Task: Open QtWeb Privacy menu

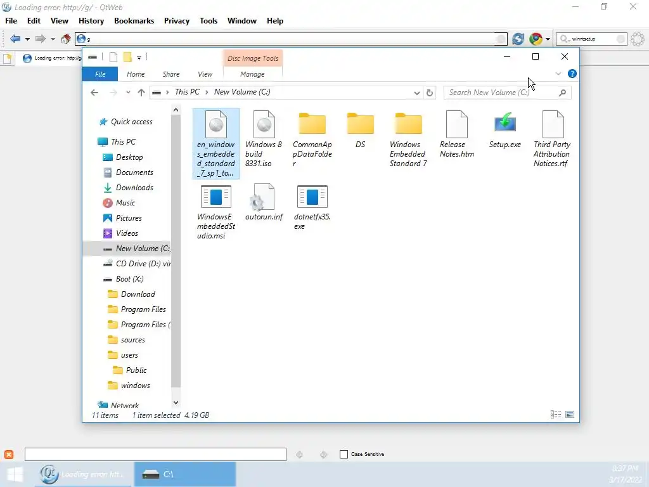Action: (177, 21)
